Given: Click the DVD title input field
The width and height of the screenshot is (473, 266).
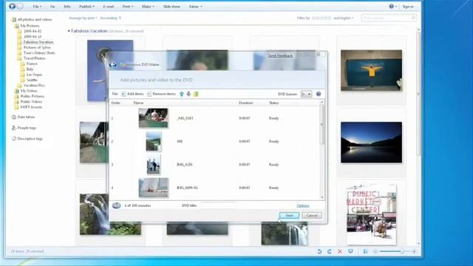Looking at the screenshot, I should click(x=219, y=205).
